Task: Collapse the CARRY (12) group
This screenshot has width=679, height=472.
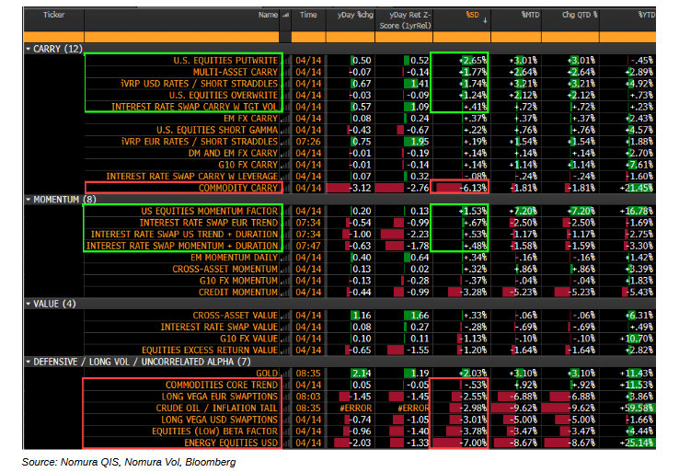Action: point(29,48)
